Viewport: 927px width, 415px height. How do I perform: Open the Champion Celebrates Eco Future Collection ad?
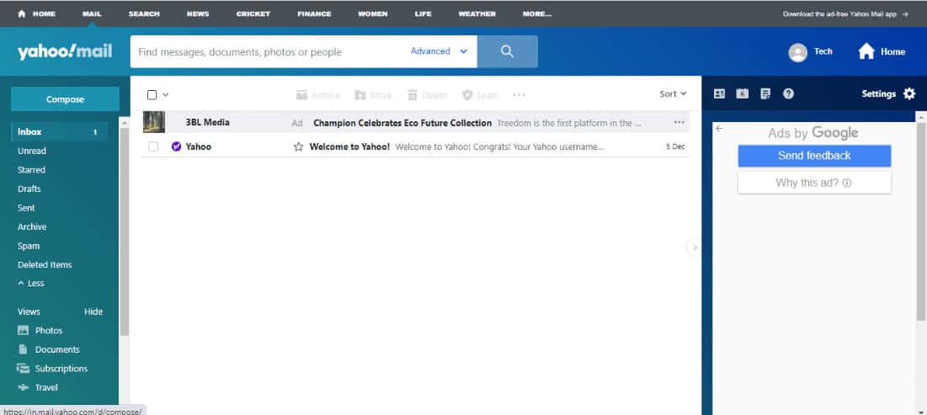(402, 123)
